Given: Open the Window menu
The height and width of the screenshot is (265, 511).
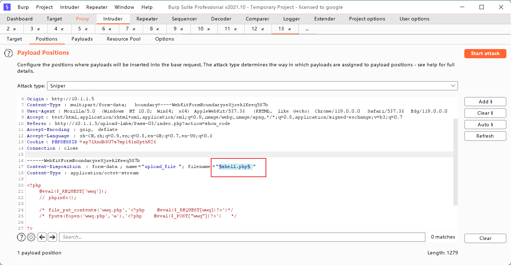Looking at the screenshot, I should [124, 7].
